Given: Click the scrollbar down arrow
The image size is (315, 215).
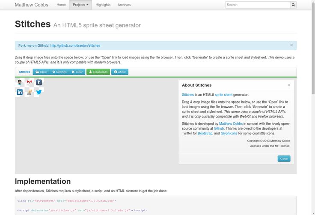Looking at the screenshot, I should (313, 213).
